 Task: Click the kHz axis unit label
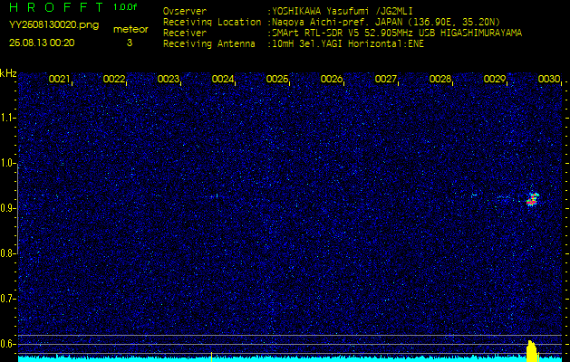coord(8,73)
